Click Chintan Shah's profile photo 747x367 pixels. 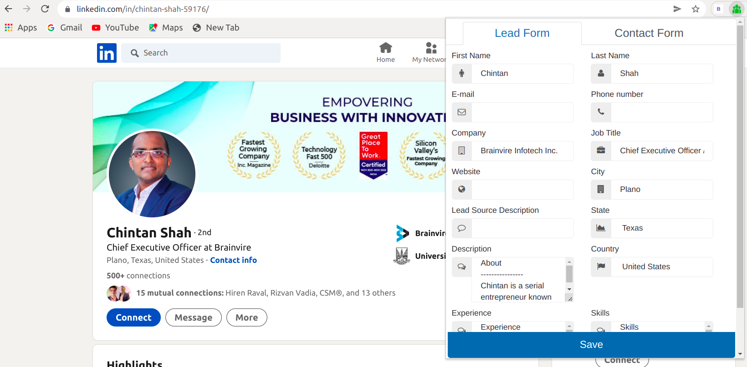point(152,174)
